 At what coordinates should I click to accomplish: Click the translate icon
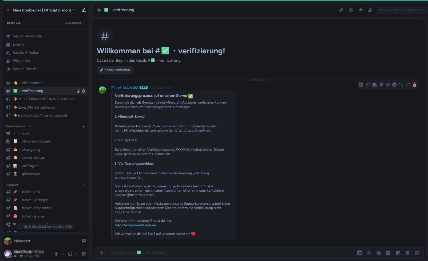pyautogui.click(x=369, y=253)
